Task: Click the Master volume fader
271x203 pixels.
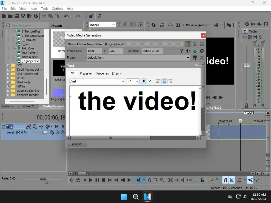Action: (x=247, y=66)
